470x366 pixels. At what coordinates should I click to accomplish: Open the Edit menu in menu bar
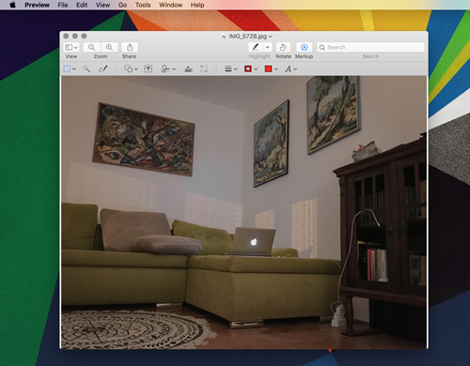[82, 5]
